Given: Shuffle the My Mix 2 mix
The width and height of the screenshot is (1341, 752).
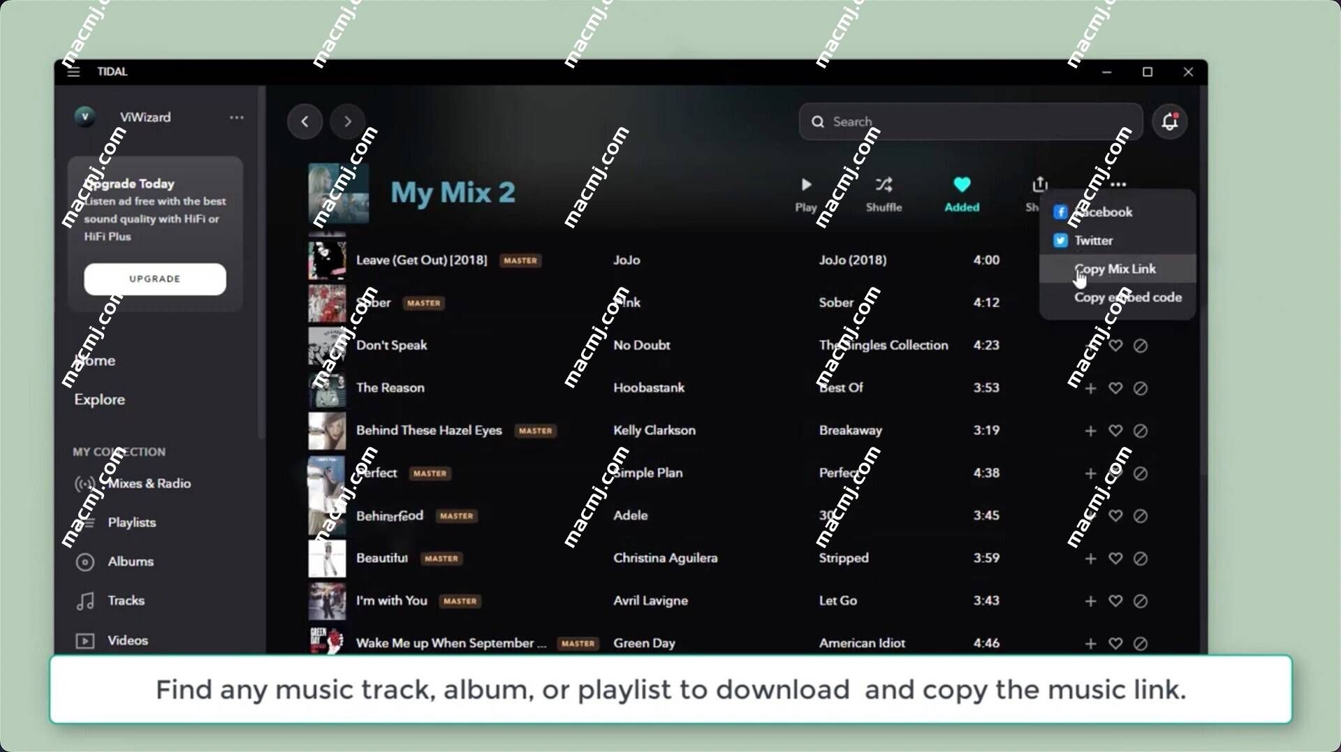Looking at the screenshot, I should click(884, 194).
